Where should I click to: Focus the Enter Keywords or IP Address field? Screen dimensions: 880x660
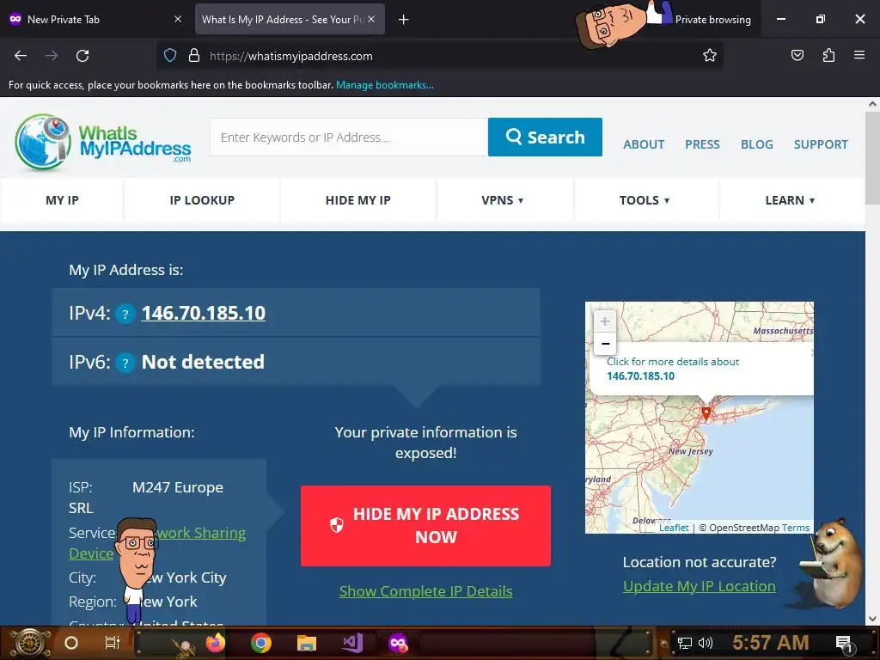pyautogui.click(x=349, y=137)
